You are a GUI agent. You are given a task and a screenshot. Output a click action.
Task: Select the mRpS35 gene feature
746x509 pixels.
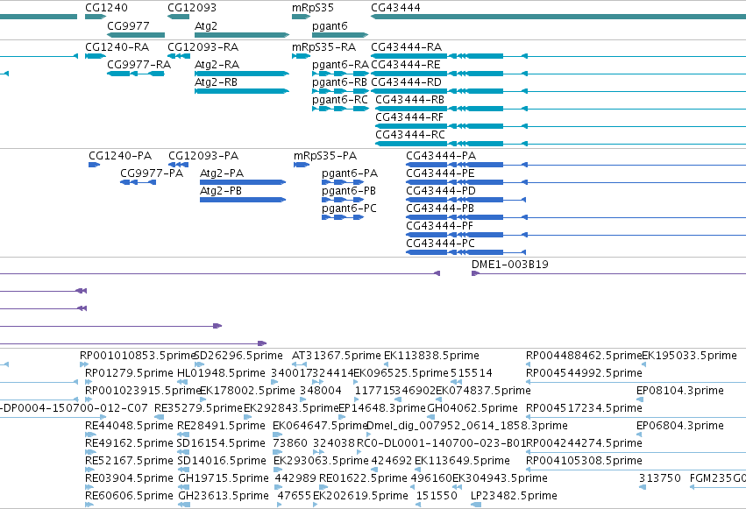pyautogui.click(x=302, y=17)
